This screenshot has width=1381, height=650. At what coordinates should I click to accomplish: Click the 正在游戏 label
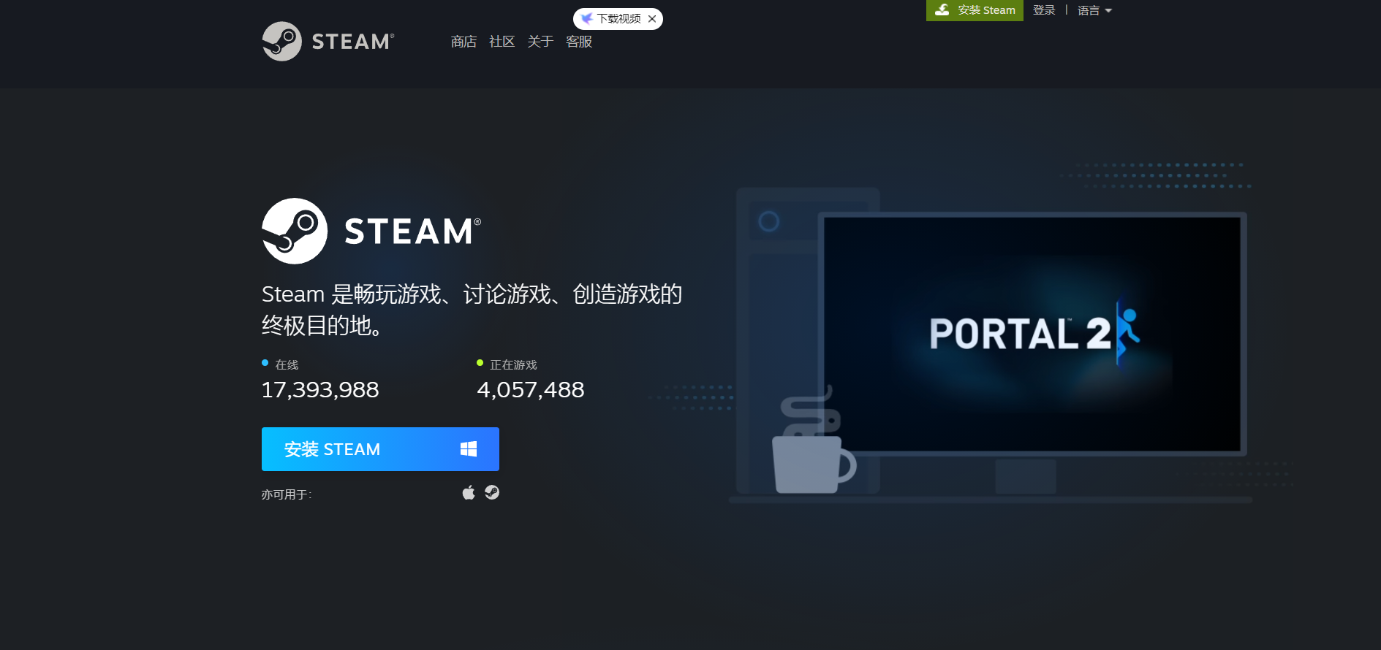click(x=513, y=364)
